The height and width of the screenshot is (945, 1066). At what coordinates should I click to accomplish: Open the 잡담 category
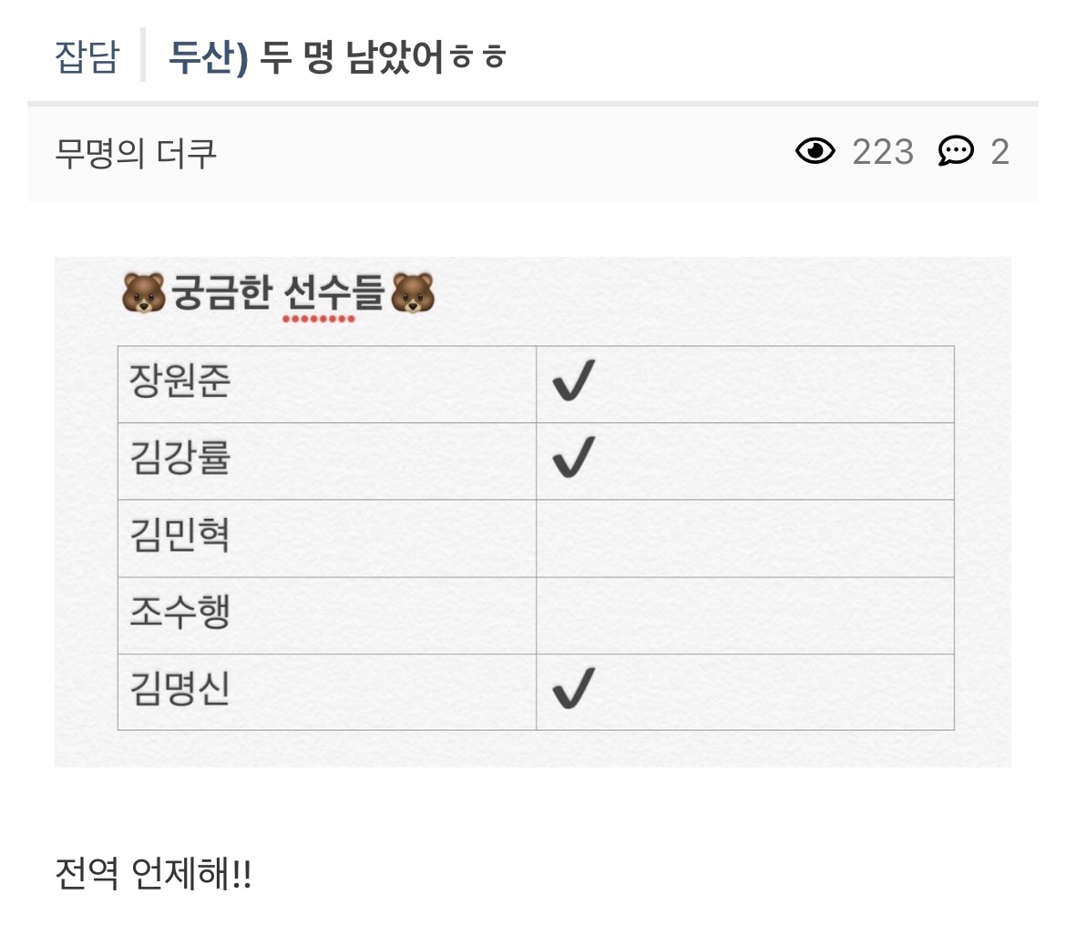click(87, 56)
